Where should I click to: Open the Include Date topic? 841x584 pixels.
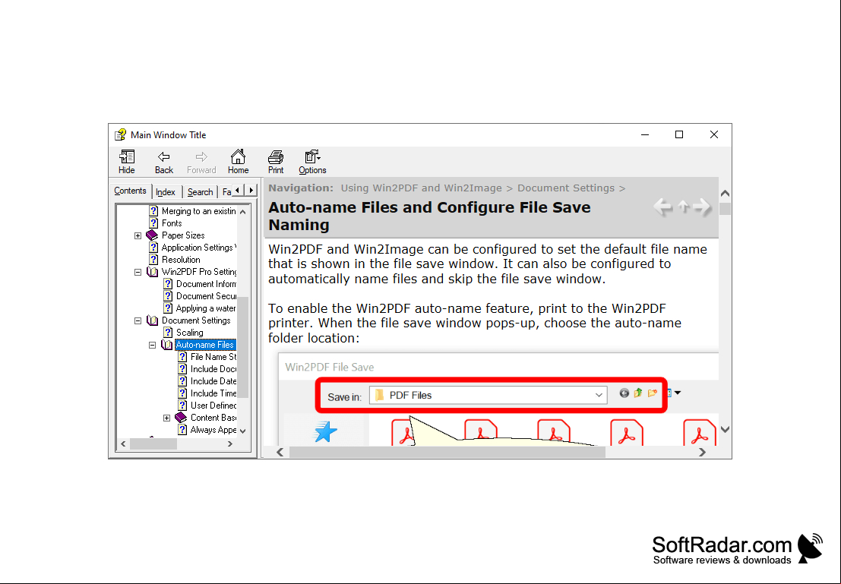pos(213,381)
